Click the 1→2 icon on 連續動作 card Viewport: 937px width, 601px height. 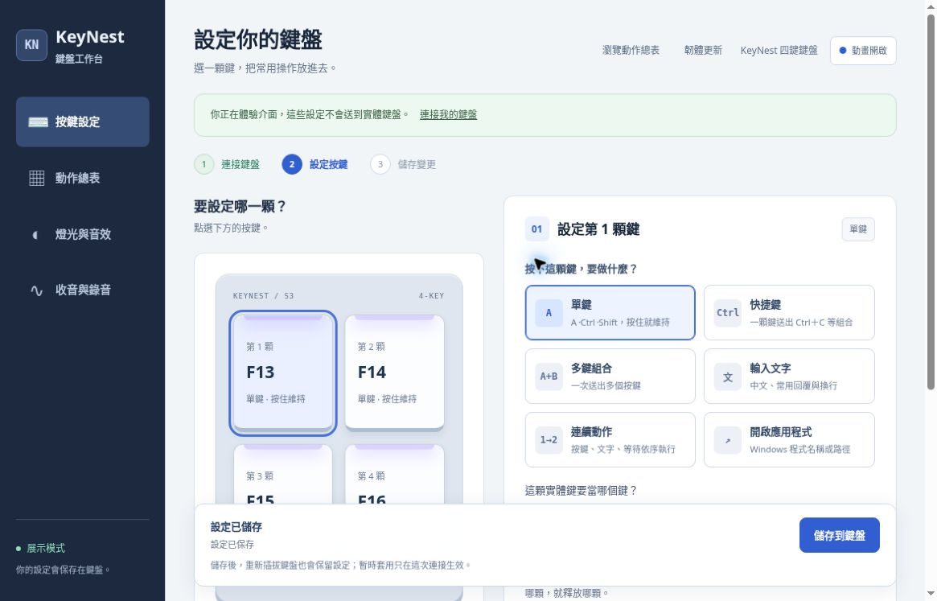[x=549, y=440]
